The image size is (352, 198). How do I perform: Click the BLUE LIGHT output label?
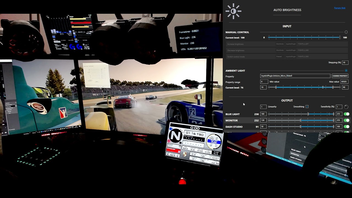(232, 114)
